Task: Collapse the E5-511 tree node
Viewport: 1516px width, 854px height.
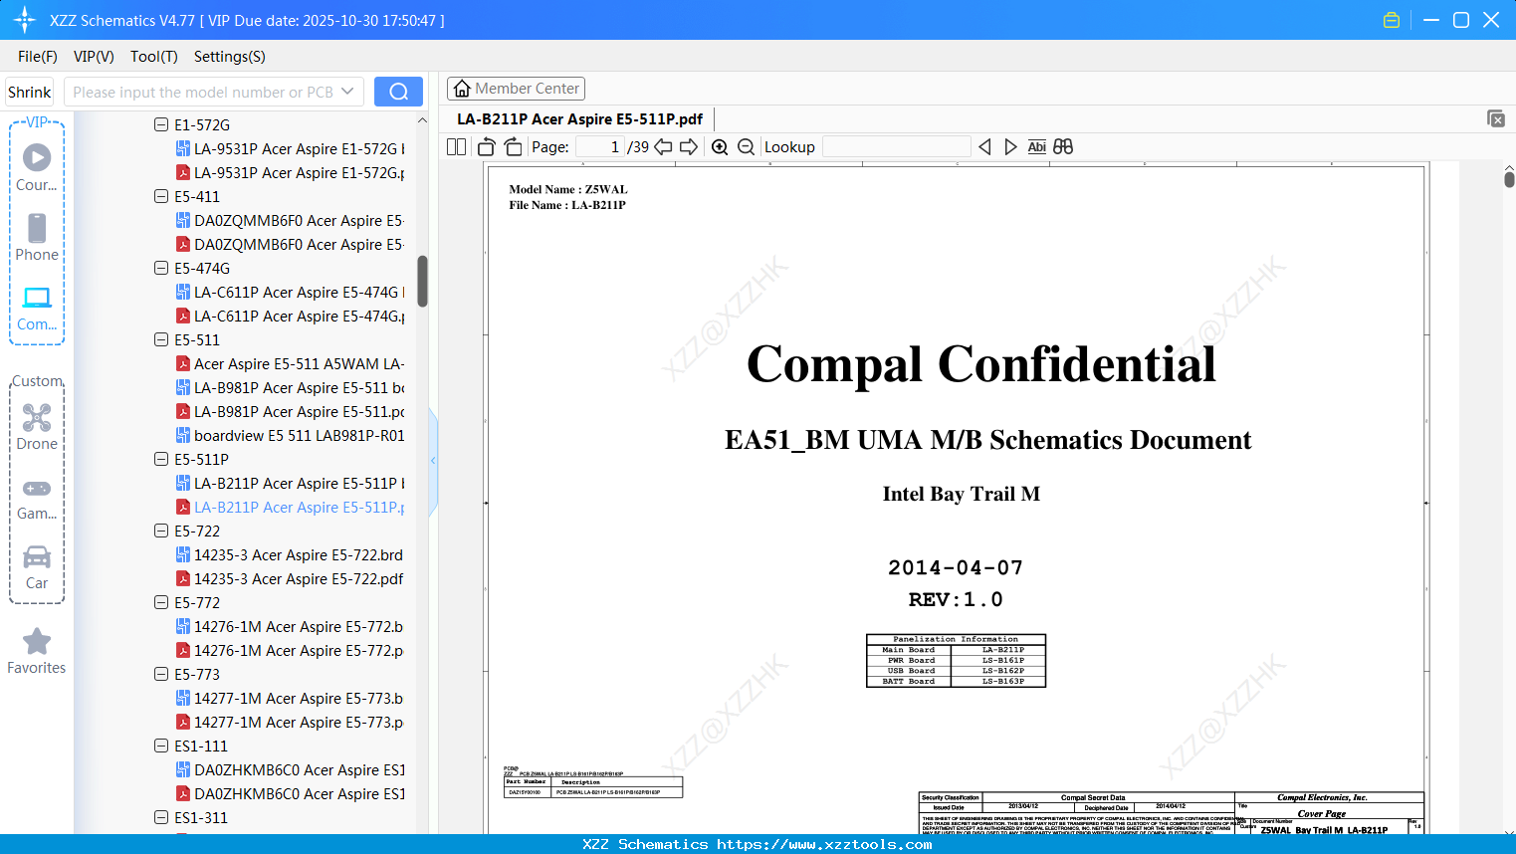Action: 161,340
